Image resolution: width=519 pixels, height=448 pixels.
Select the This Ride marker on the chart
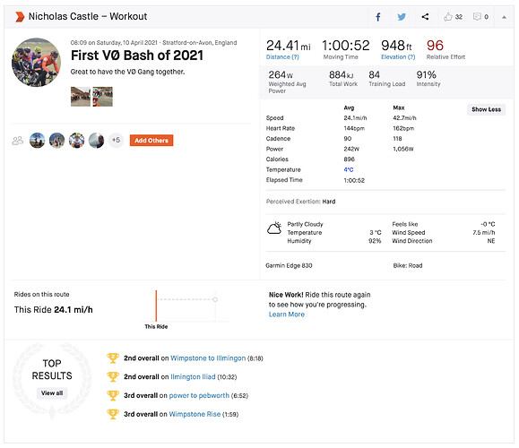pos(156,306)
